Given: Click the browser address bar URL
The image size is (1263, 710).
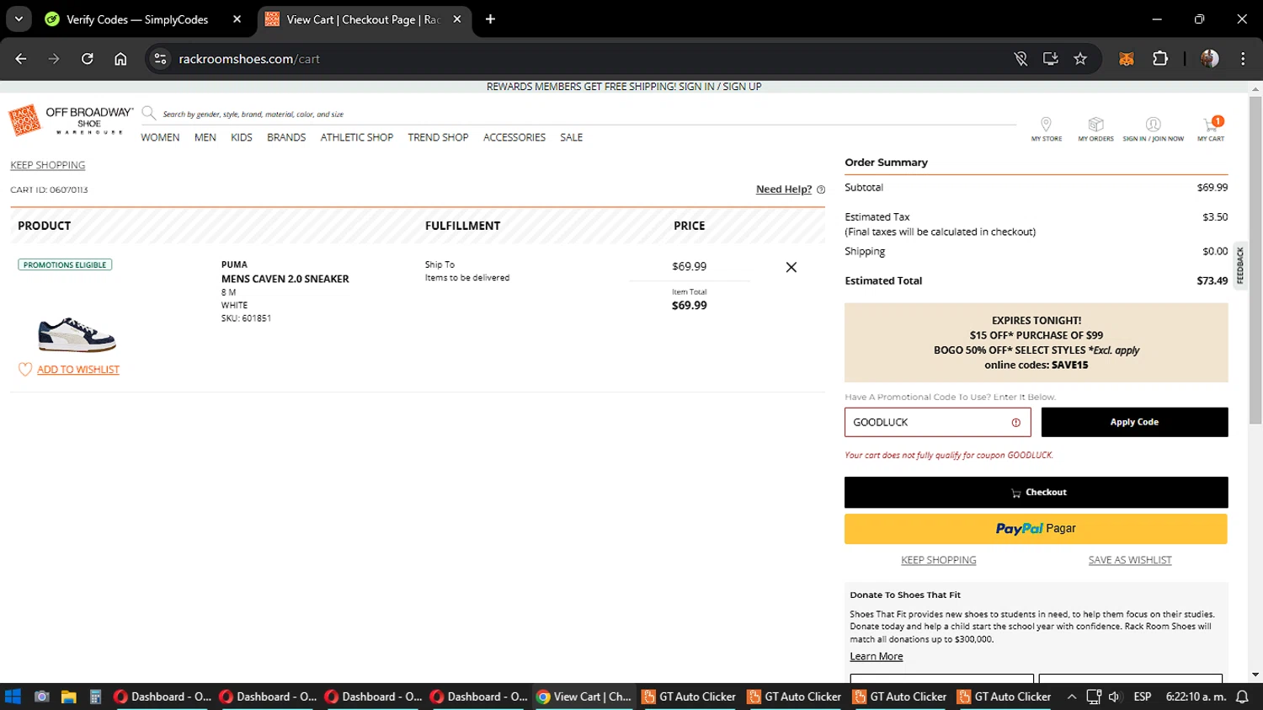Looking at the screenshot, I should (x=249, y=59).
